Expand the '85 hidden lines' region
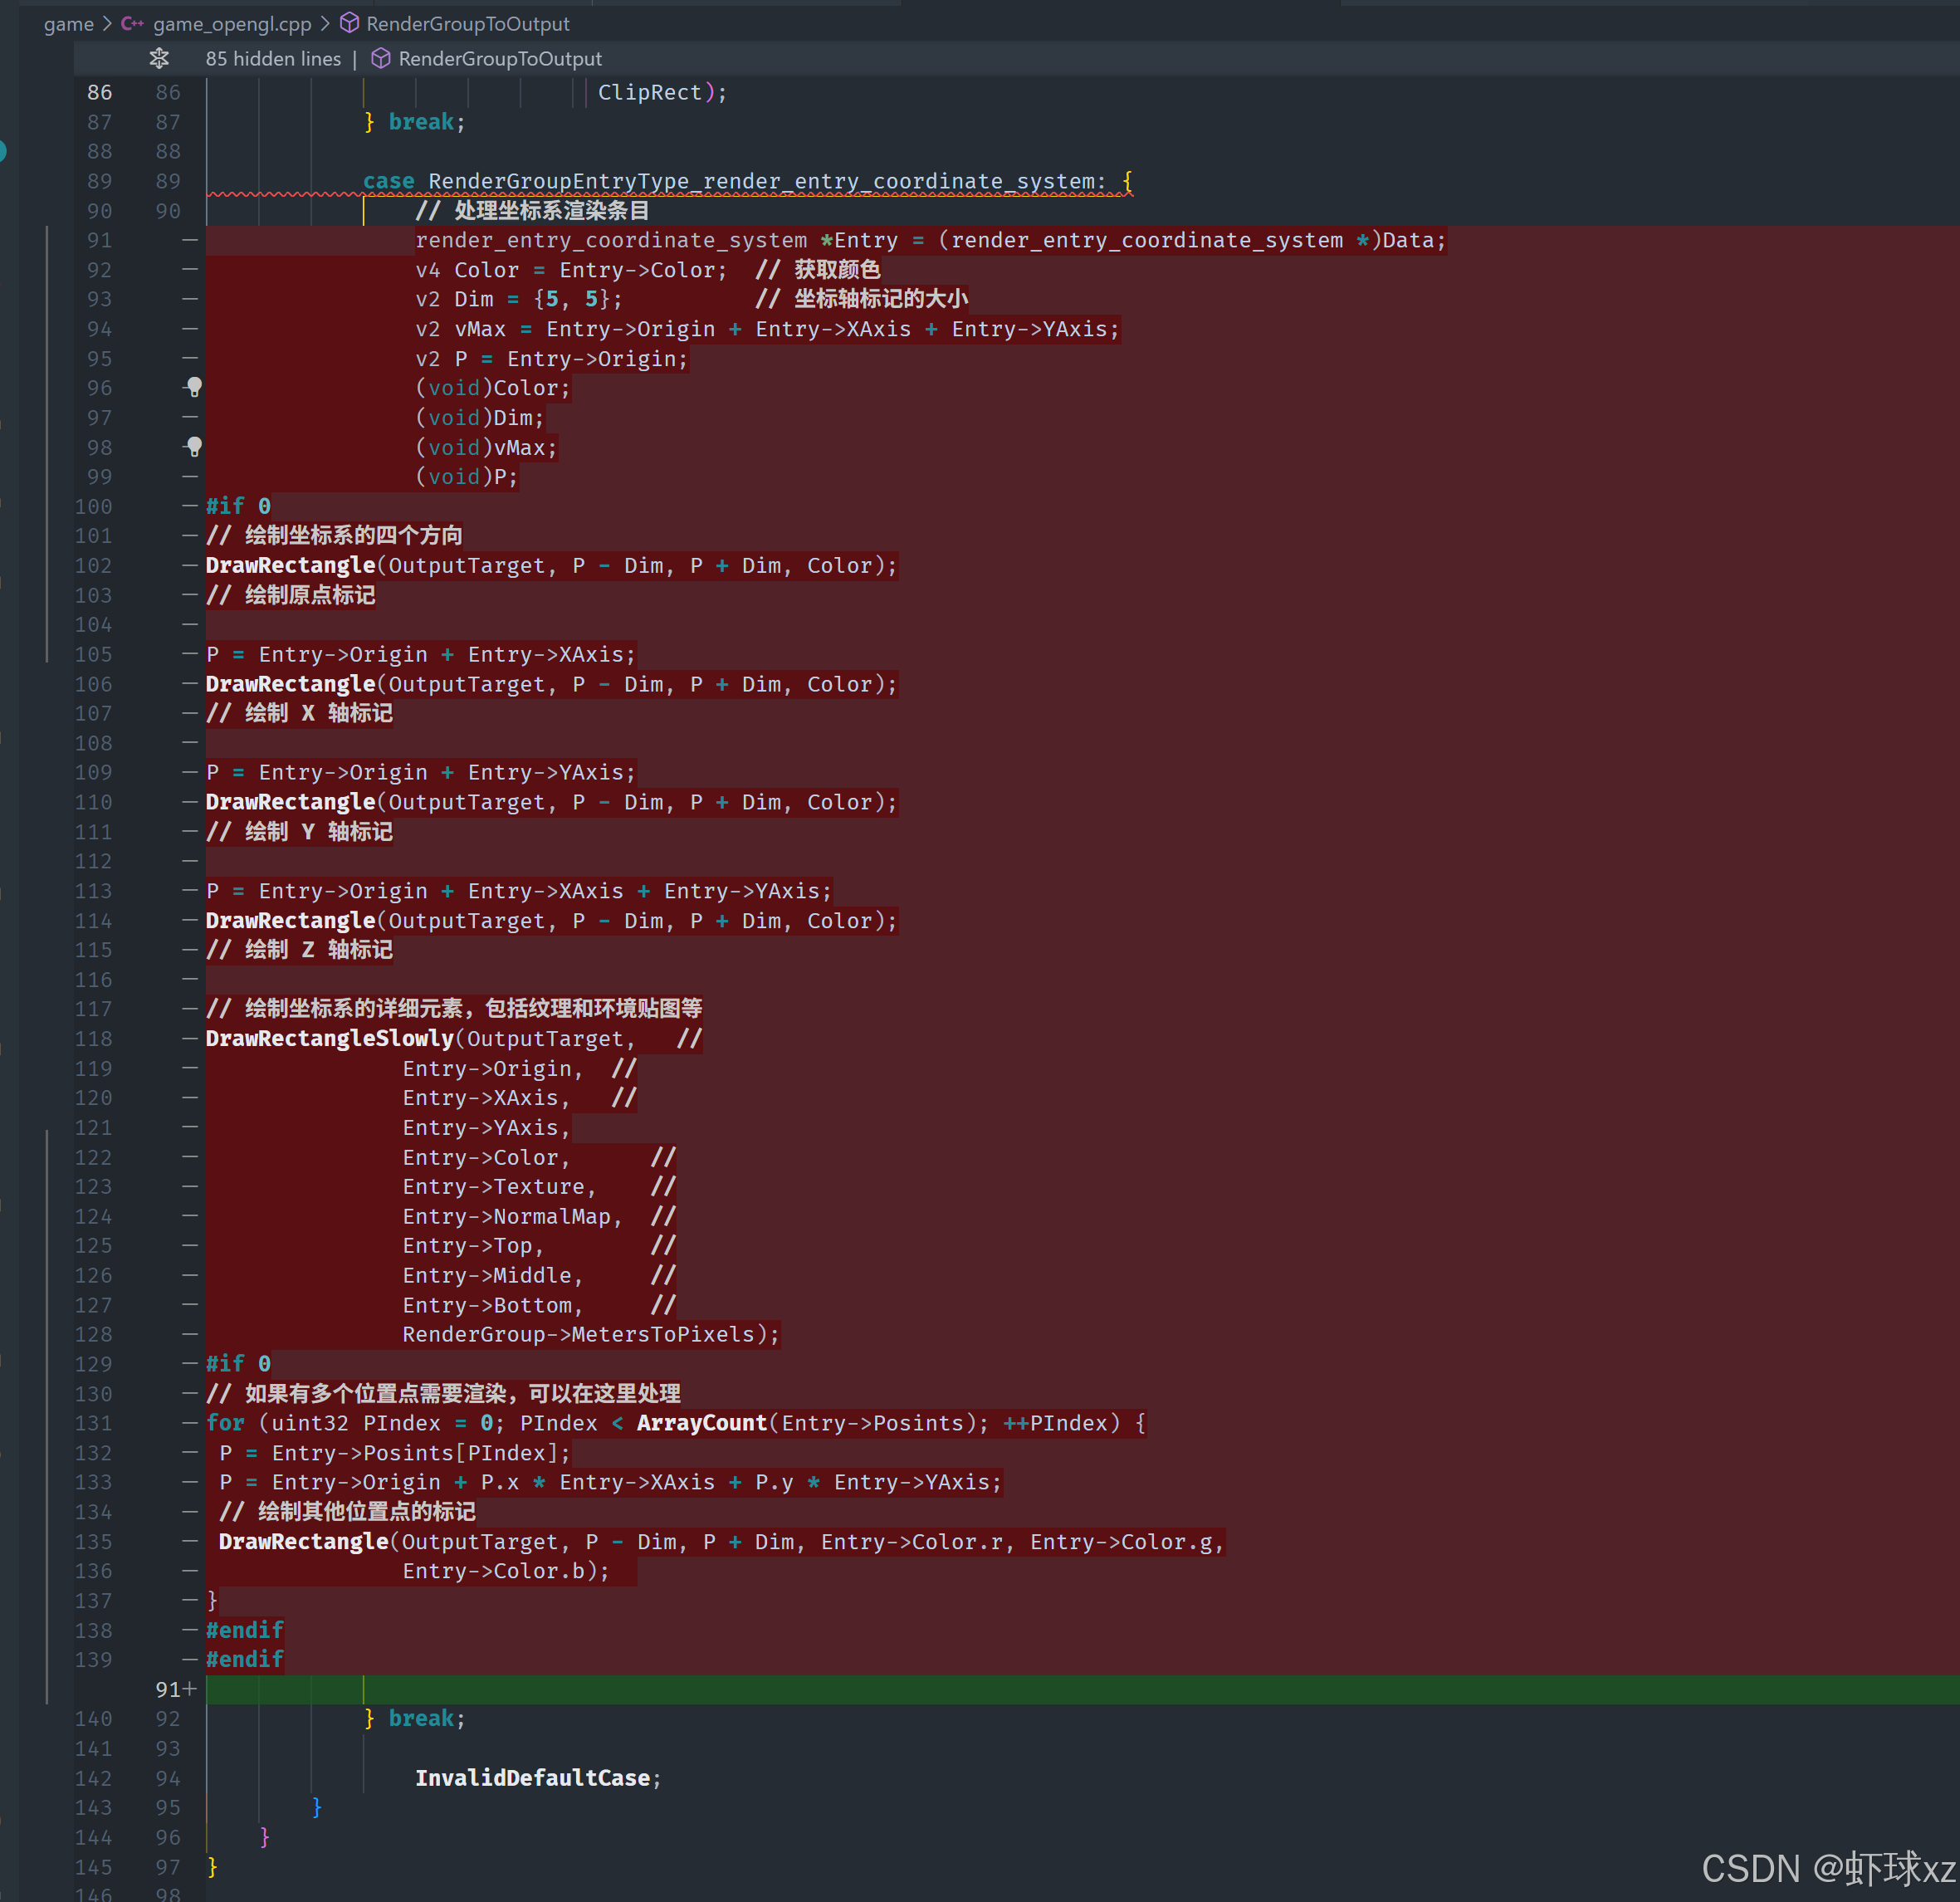Screen dimensions: 1960x1902 [273, 59]
